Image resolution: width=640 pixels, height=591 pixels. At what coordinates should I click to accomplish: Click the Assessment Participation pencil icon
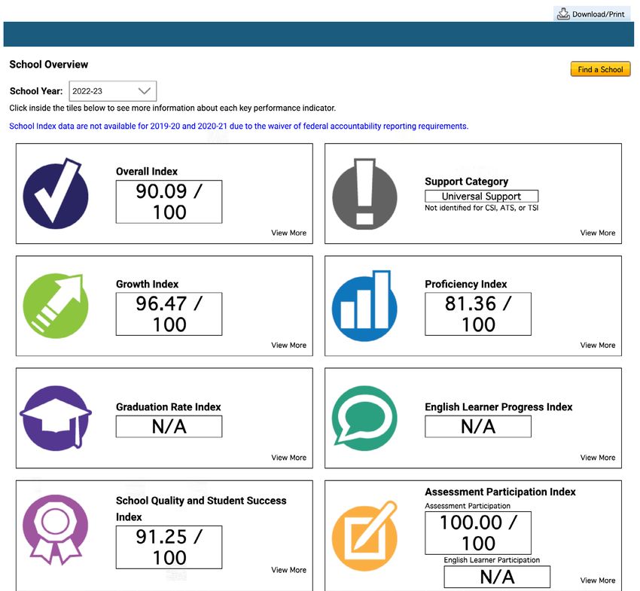pos(364,536)
